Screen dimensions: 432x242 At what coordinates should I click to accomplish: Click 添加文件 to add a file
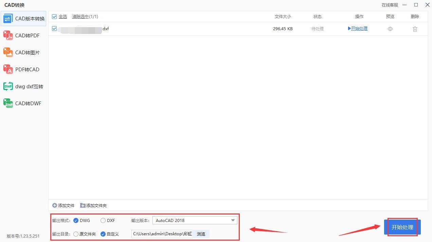(x=64, y=206)
